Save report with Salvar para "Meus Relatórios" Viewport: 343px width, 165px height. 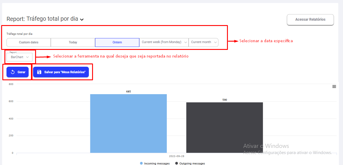click(61, 72)
